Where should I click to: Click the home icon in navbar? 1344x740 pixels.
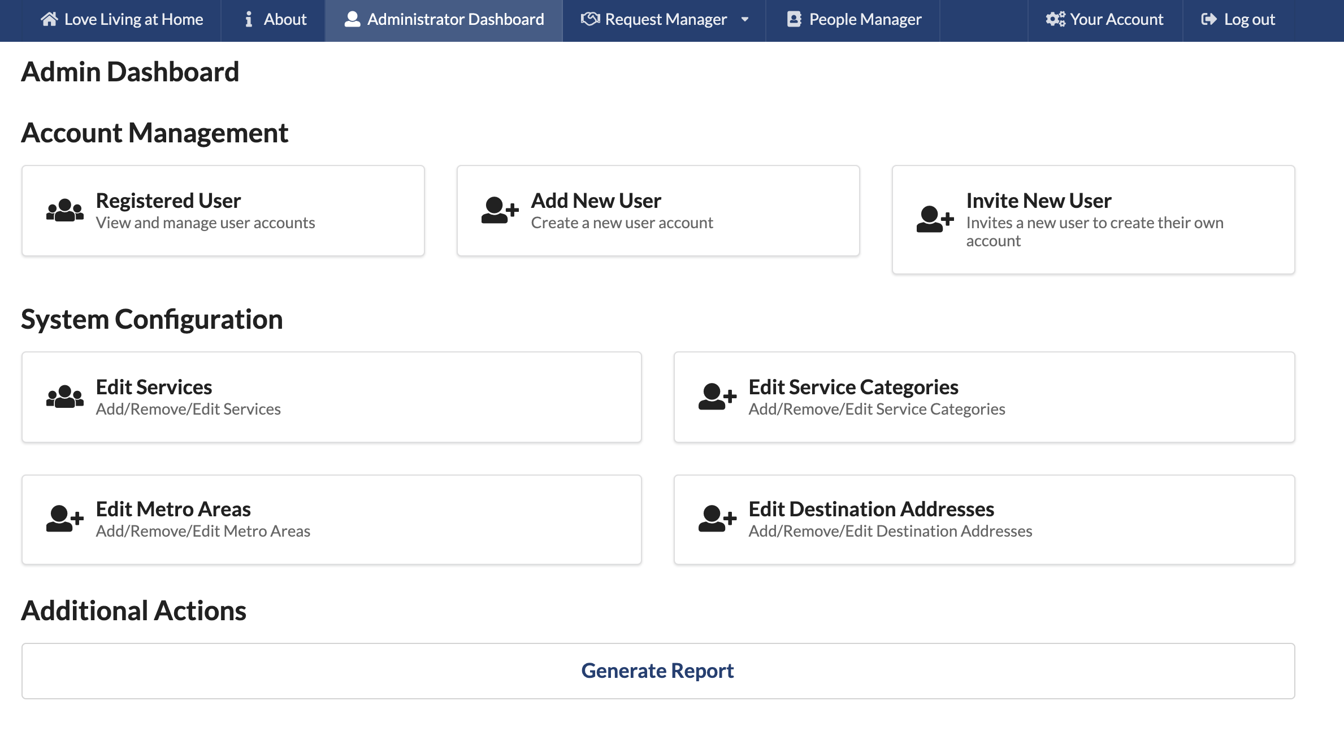49,19
